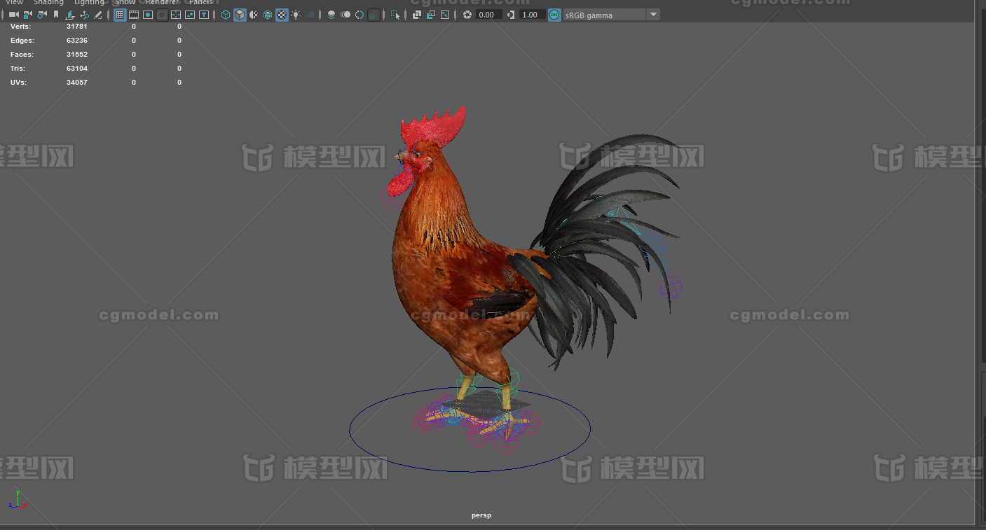Toggle X-Ray Active Components icon
The width and height of the screenshot is (986, 530).
point(431,15)
